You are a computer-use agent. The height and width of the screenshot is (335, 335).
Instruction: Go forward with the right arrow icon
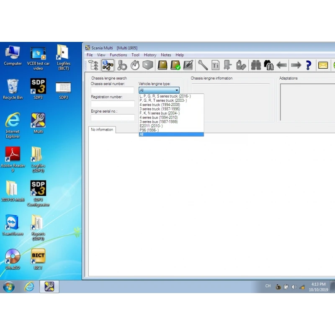click(296, 65)
